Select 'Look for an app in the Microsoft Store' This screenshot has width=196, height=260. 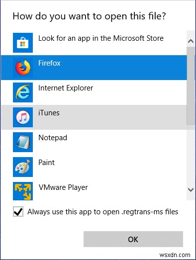(x=101, y=38)
